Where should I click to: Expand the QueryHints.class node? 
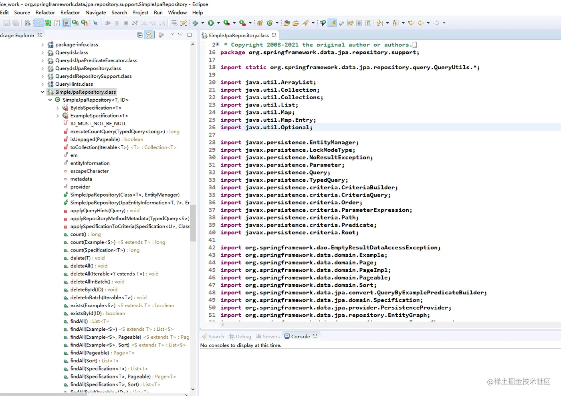click(42, 84)
